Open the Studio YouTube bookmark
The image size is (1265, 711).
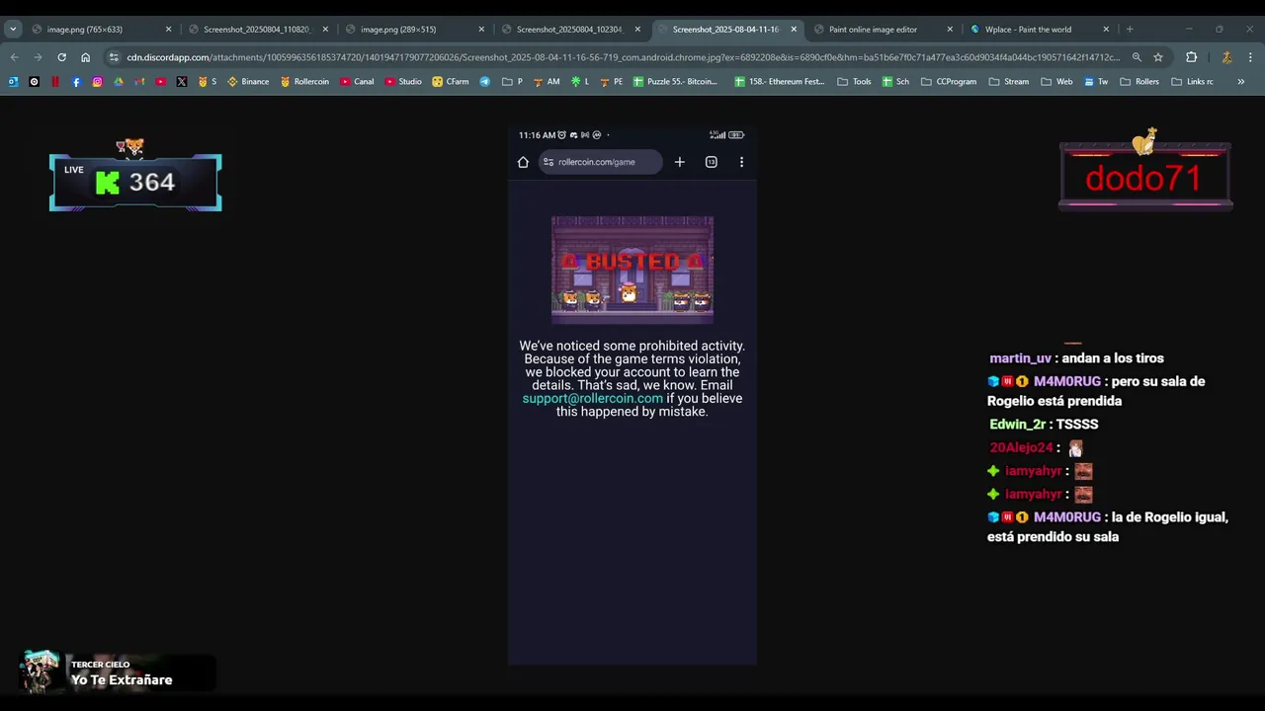(403, 82)
